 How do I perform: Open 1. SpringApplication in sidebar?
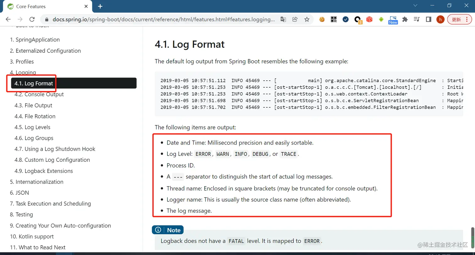(35, 40)
